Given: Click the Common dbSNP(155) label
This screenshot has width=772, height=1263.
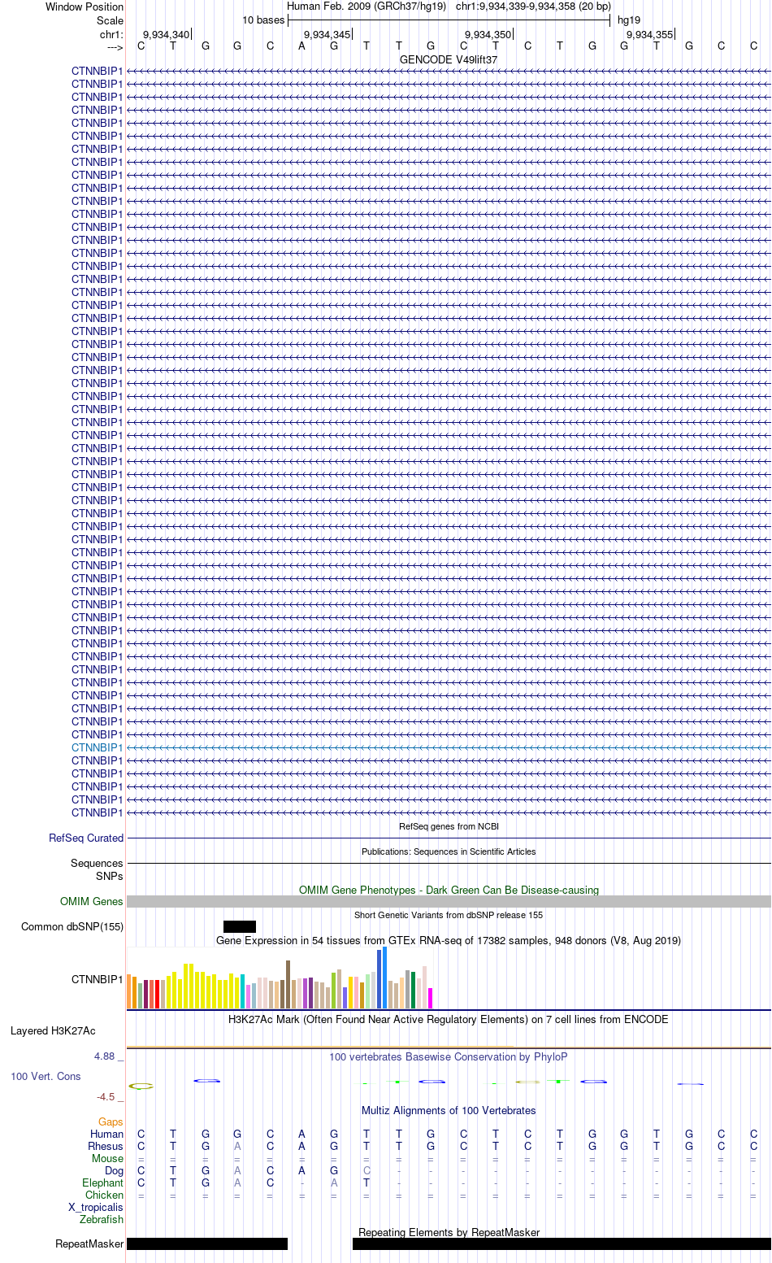Looking at the screenshot, I should [x=72, y=926].
